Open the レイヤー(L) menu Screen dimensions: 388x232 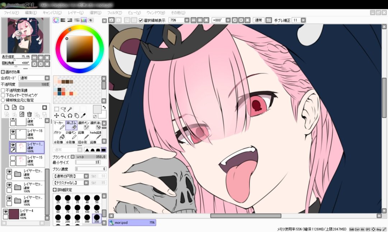(x=76, y=13)
